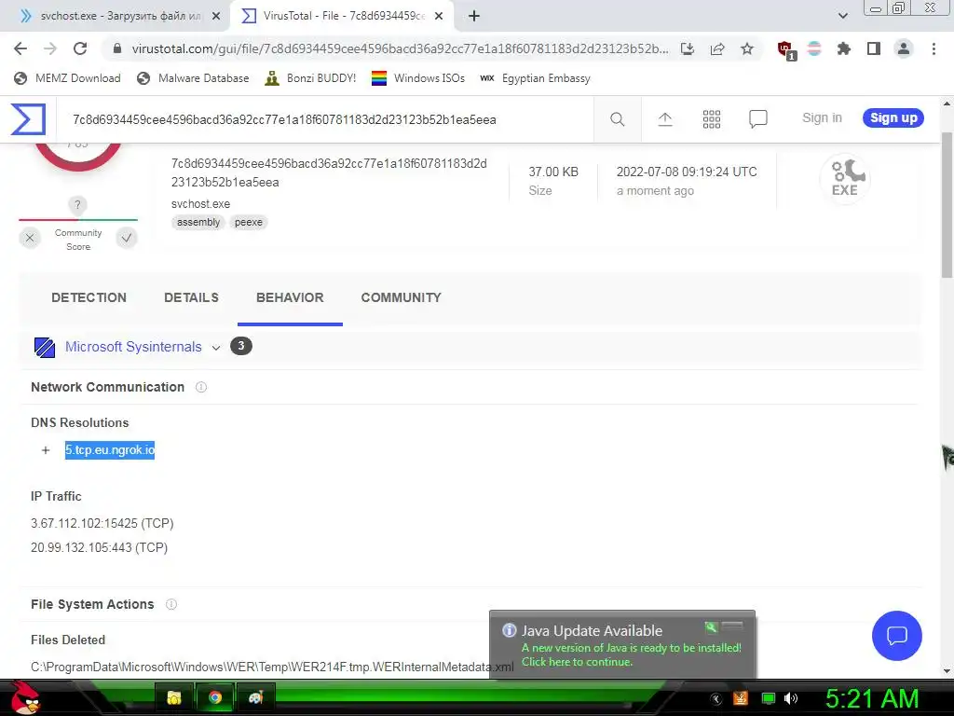Click the Chrome taskbar icon

215,697
